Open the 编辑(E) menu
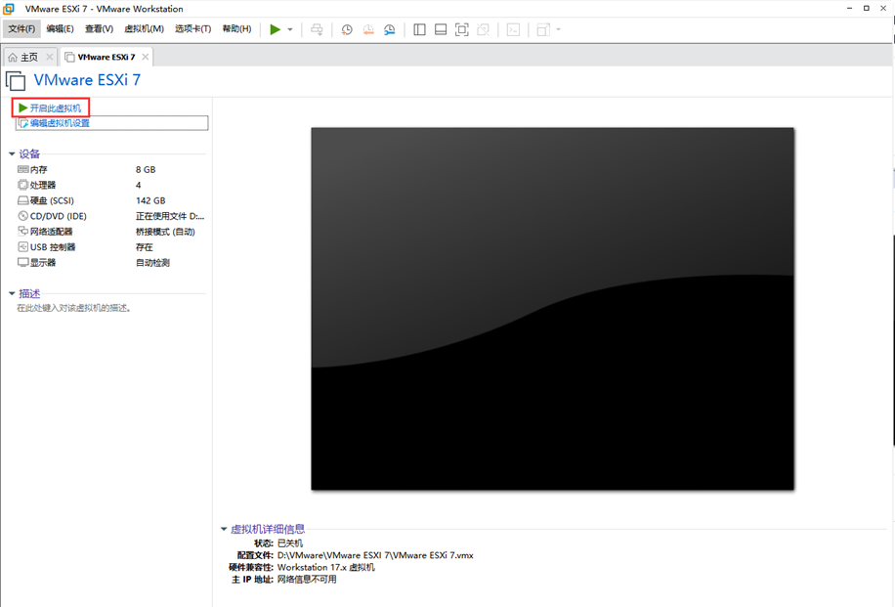 tap(60, 29)
